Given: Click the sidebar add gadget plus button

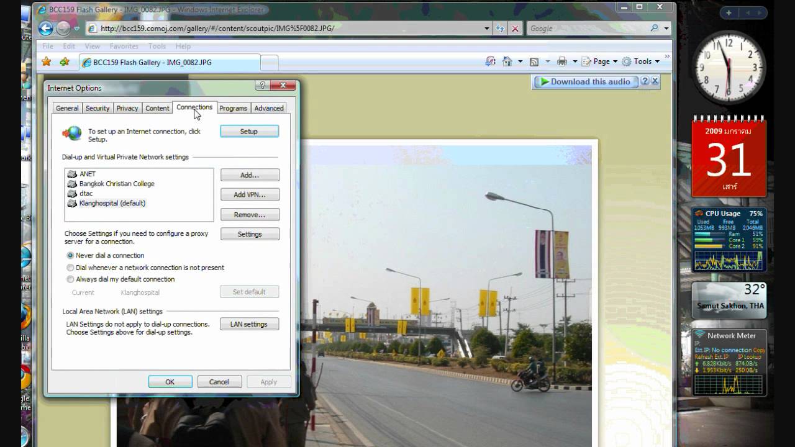Looking at the screenshot, I should [729, 12].
